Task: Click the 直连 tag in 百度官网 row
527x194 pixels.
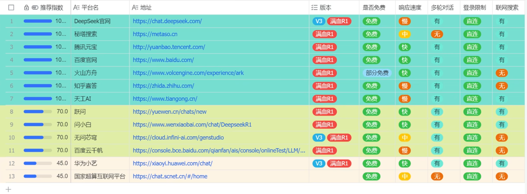Action: (x=472, y=60)
